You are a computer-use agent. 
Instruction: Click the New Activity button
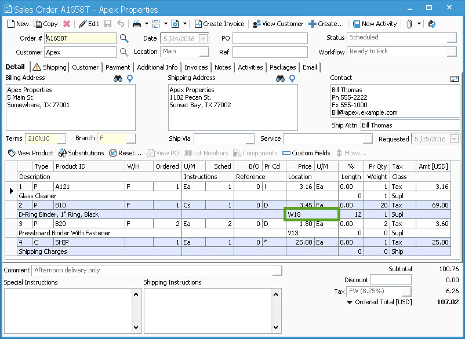(375, 24)
